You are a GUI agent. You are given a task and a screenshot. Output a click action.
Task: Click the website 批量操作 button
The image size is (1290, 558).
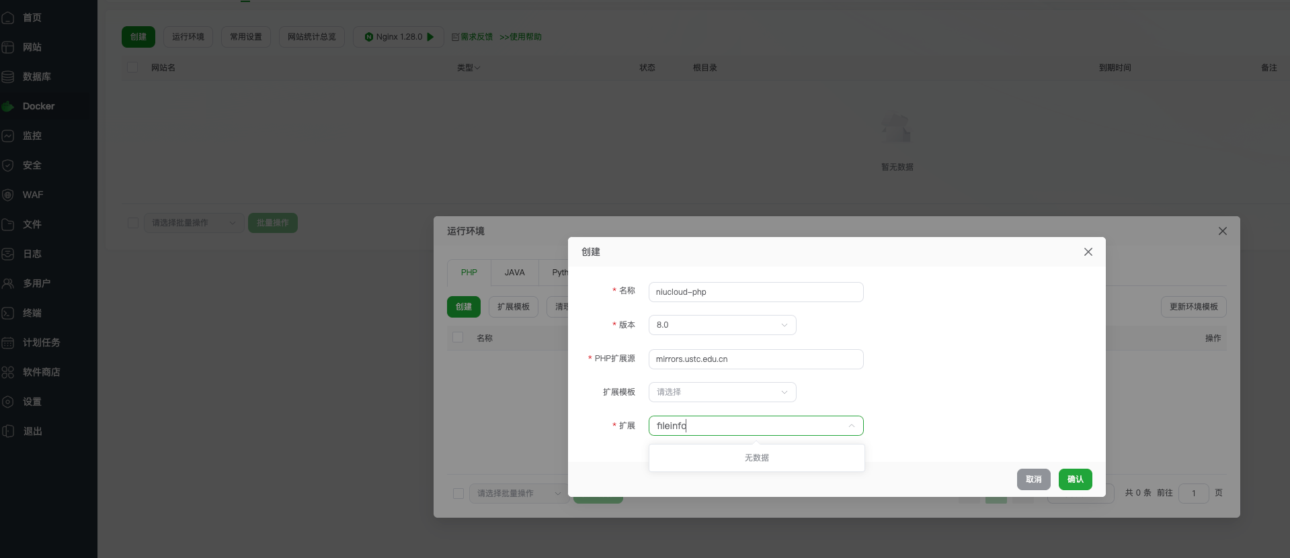(x=273, y=223)
